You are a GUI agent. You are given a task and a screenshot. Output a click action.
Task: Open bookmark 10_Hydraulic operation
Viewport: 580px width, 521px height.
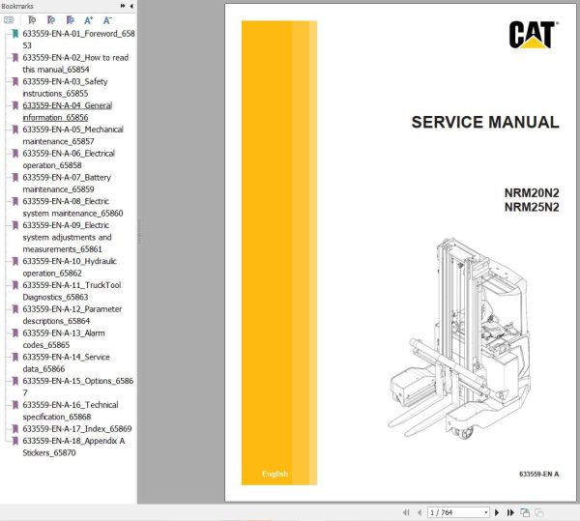(x=70, y=267)
